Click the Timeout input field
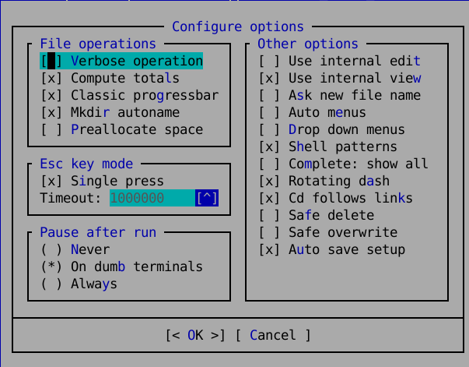The height and width of the screenshot is (367, 469). (x=152, y=198)
